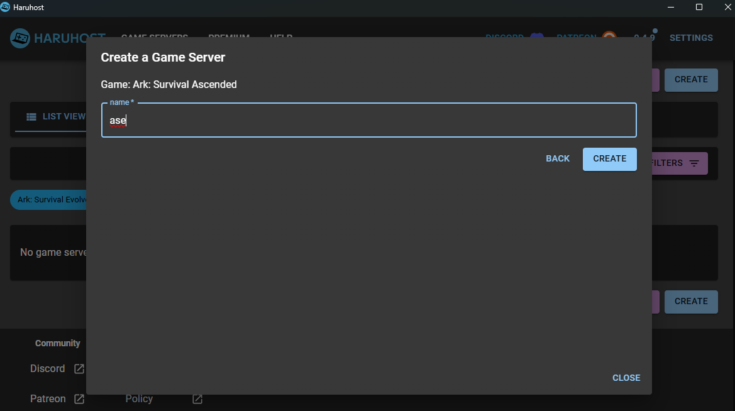
Task: Click the "Community" footer heading
Action: [58, 344]
